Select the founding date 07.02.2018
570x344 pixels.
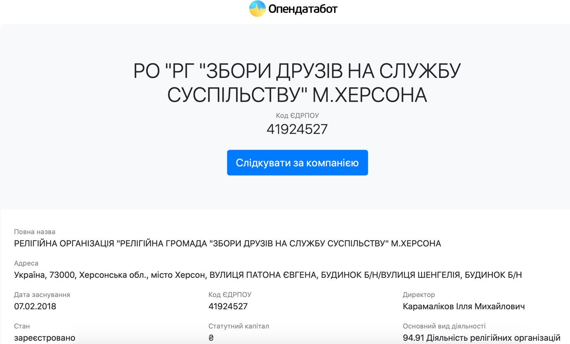coord(35,306)
